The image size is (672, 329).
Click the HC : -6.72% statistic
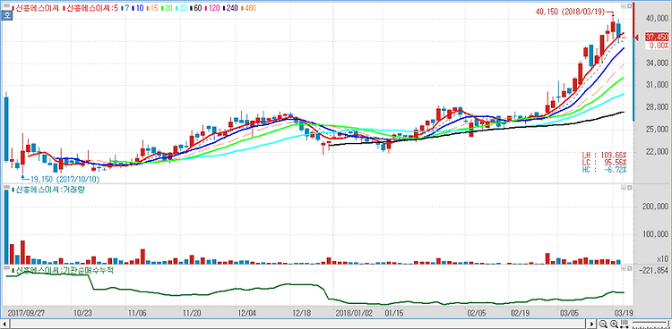pyautogui.click(x=604, y=170)
